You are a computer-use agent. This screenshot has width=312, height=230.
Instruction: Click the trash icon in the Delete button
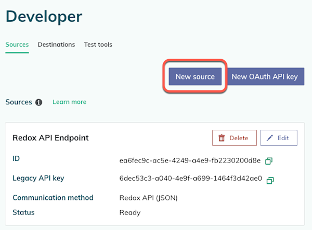222,138
